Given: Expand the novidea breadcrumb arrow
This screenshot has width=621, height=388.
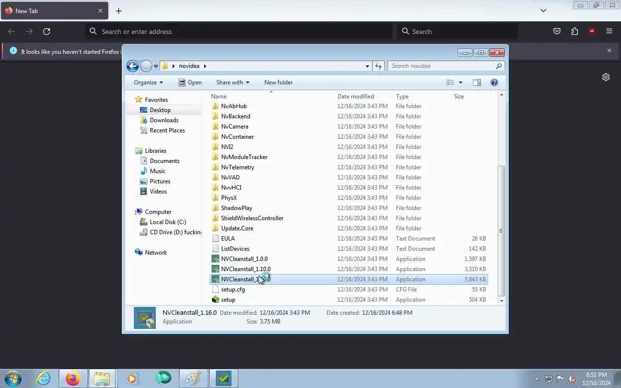Looking at the screenshot, I should tap(205, 66).
